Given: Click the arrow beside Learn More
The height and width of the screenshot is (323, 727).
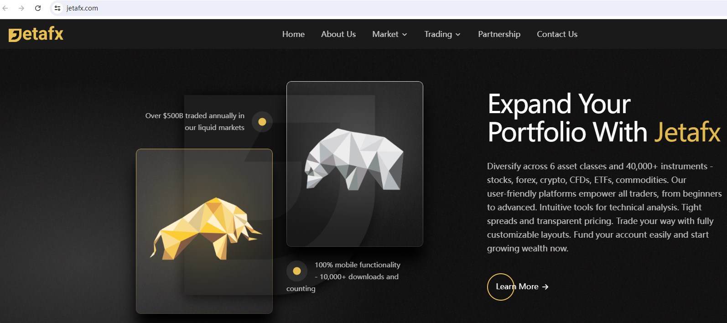Looking at the screenshot, I should point(545,287).
